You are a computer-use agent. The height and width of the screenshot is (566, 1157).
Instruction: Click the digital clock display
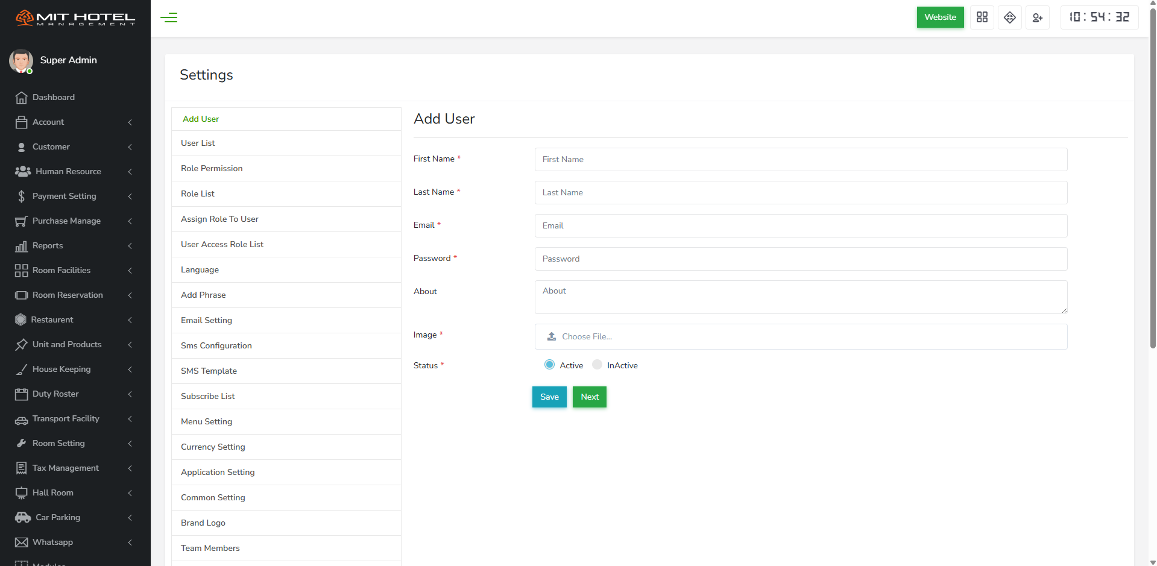click(x=1099, y=17)
